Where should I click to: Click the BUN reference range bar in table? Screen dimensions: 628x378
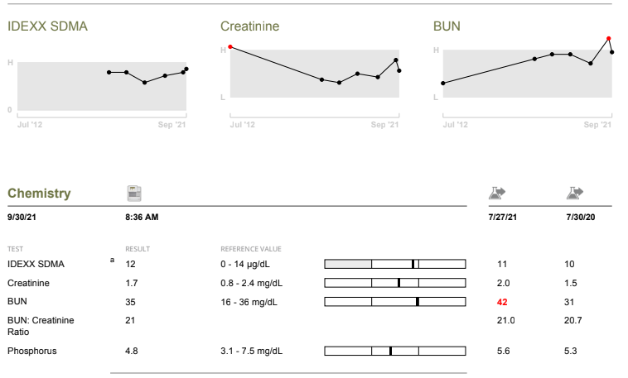394,302
